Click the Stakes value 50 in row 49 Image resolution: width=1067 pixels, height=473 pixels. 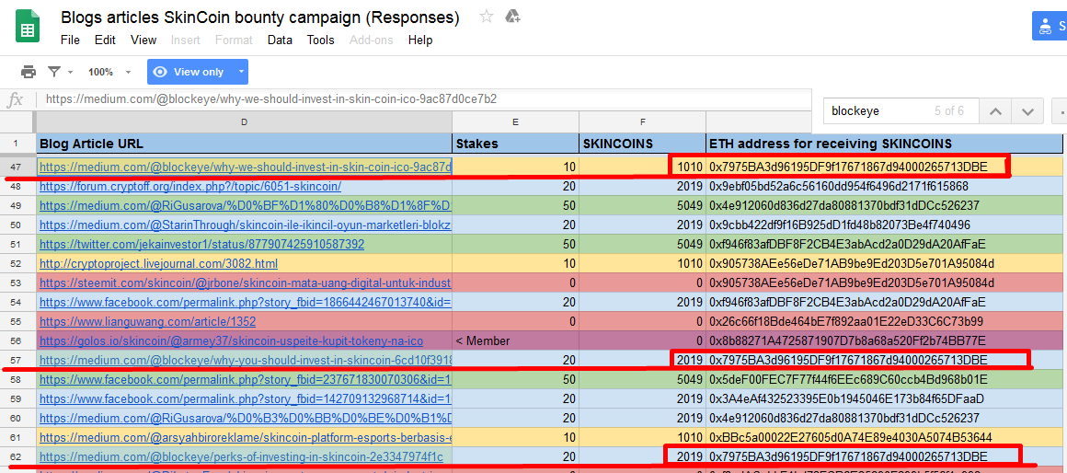515,205
